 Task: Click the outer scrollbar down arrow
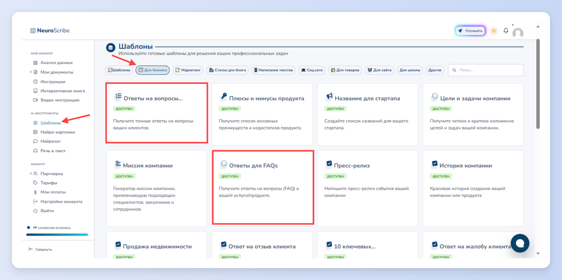pyautogui.click(x=538, y=253)
